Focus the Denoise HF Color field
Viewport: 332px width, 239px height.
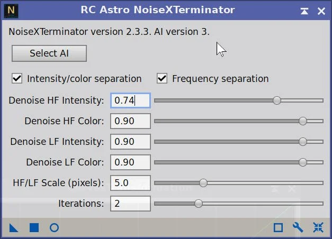click(130, 121)
